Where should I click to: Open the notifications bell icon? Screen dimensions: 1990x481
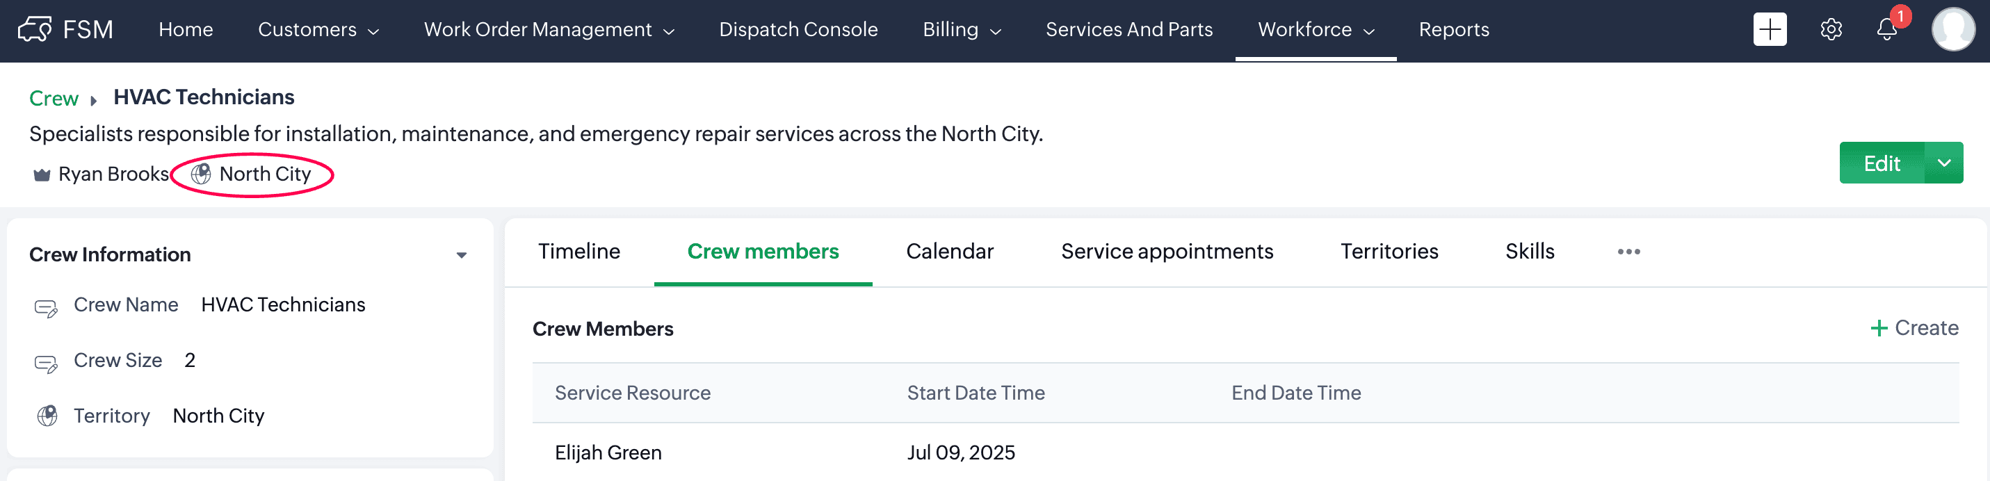coord(1886,29)
